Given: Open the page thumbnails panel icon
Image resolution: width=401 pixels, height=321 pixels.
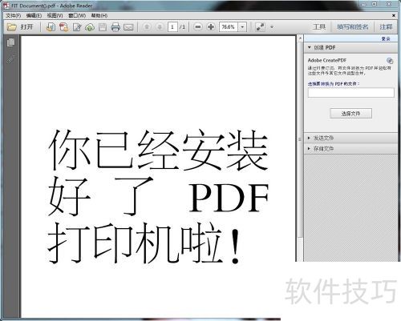Looking at the screenshot, I should [x=11, y=42].
